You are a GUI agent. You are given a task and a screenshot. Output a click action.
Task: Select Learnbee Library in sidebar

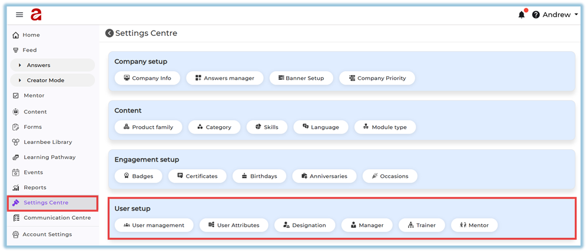pyautogui.click(x=48, y=142)
